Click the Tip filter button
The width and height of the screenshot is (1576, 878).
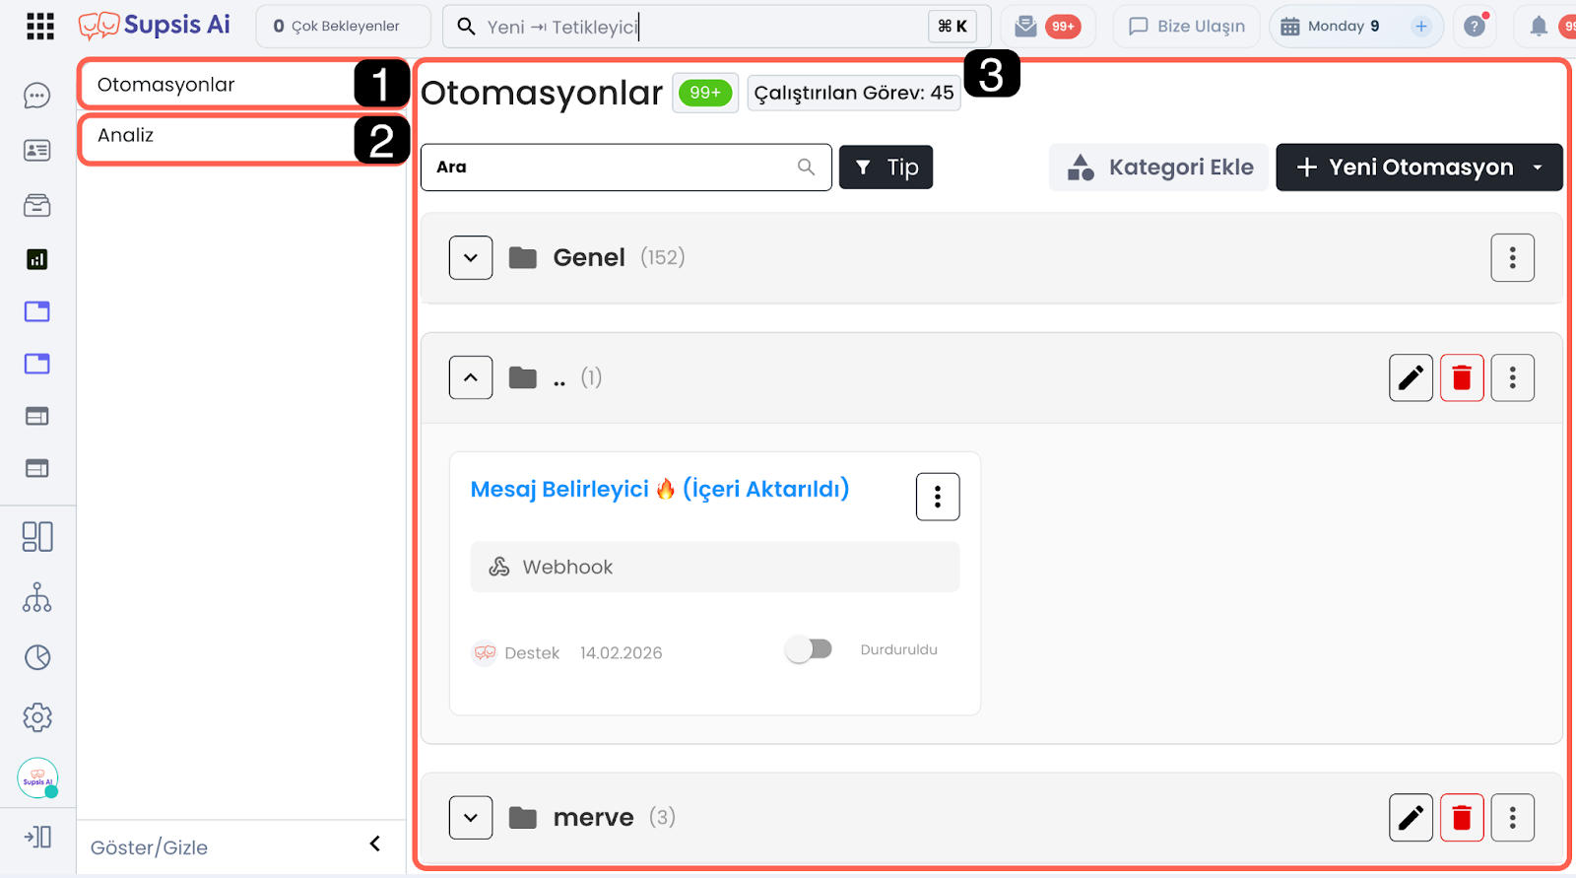886,168
